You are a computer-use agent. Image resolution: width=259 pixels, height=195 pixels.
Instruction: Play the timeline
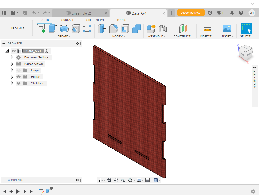click(18, 191)
